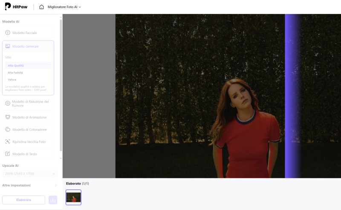Select the processed photo thumbnail
Image resolution: width=341 pixels, height=210 pixels.
[73, 197]
